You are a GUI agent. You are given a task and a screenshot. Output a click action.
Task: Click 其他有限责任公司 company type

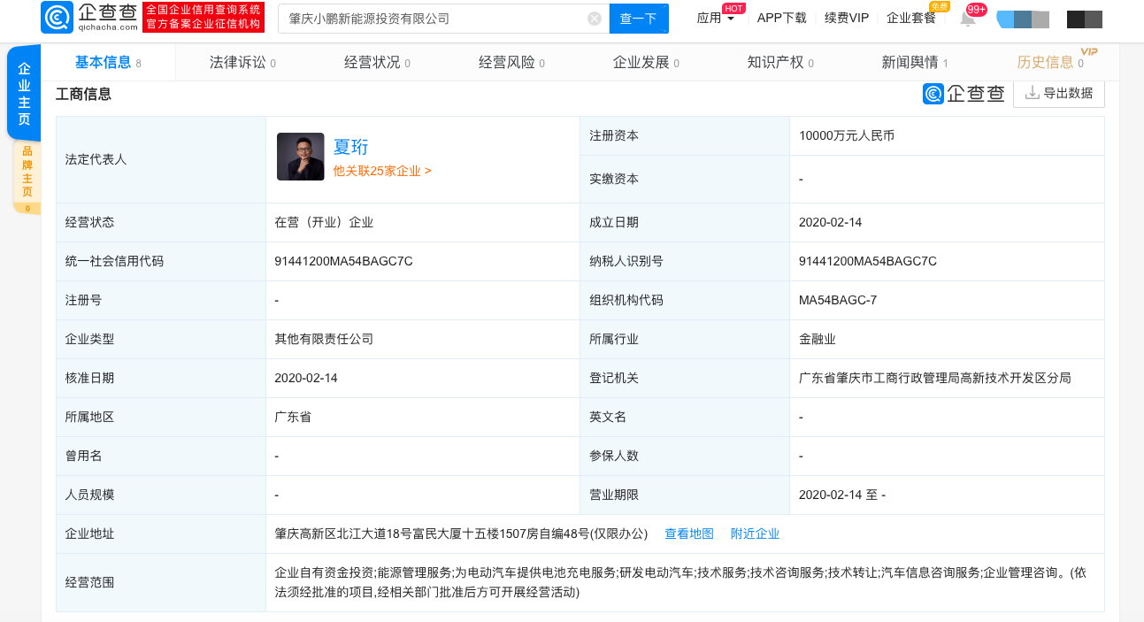click(x=324, y=339)
